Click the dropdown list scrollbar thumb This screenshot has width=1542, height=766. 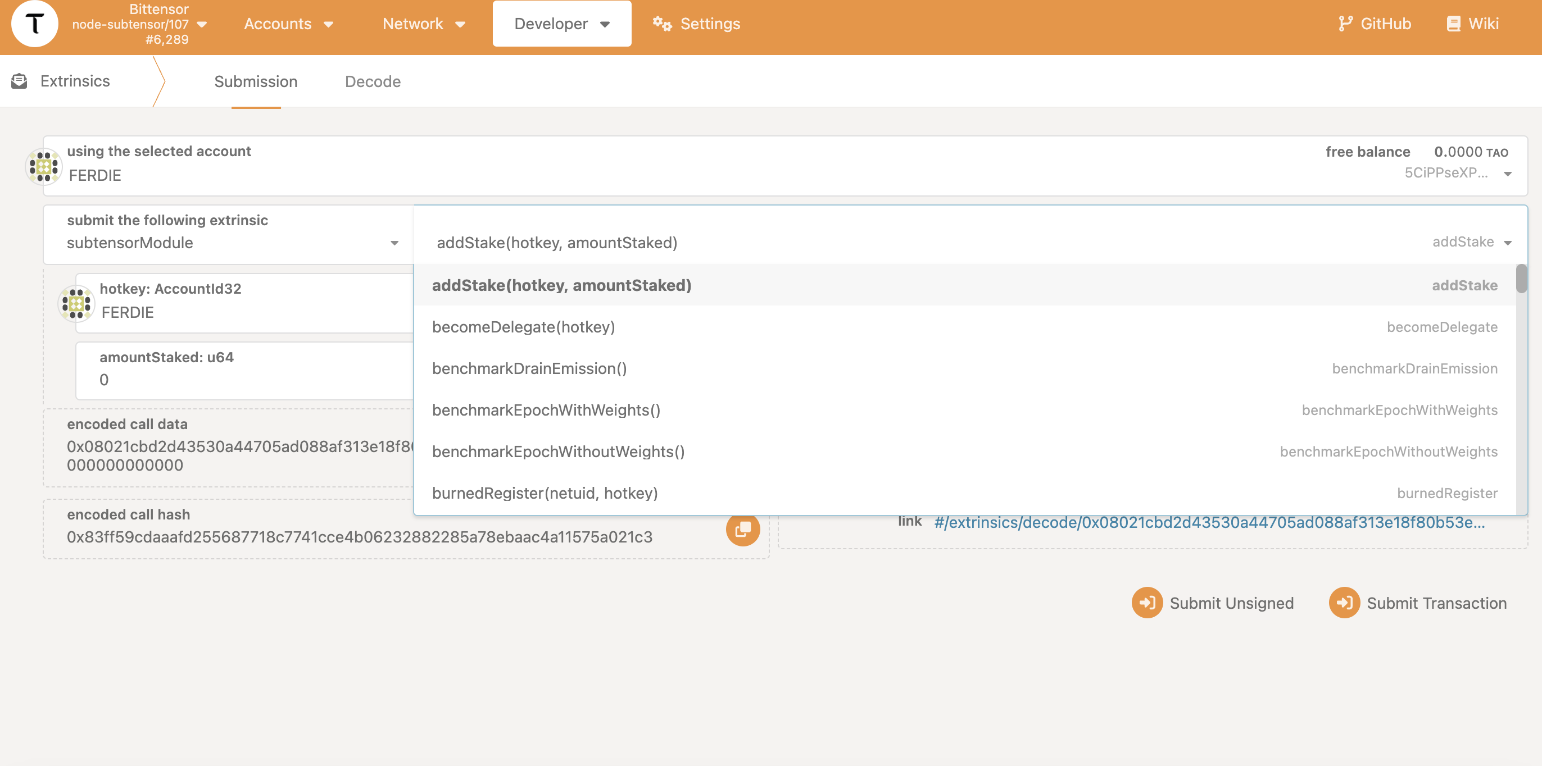click(1521, 279)
